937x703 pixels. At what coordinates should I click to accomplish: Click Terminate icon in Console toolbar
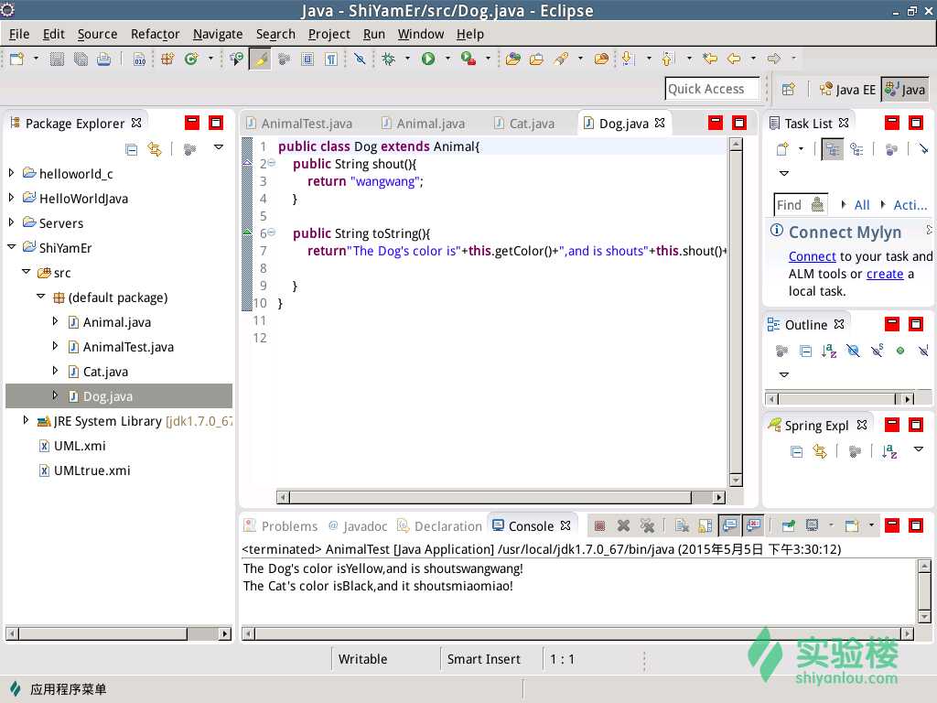tap(599, 525)
